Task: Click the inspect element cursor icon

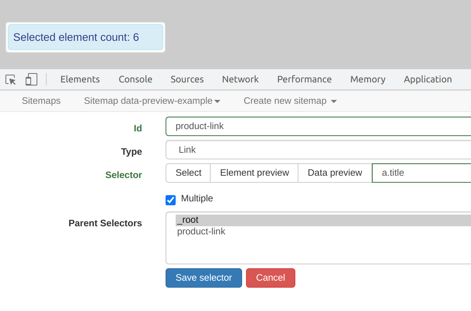Action: pos(10,79)
